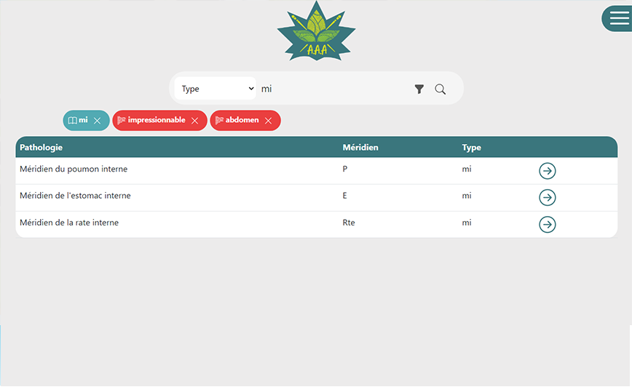Remove the "mi" filter tag
632x387 pixels.
tap(98, 121)
